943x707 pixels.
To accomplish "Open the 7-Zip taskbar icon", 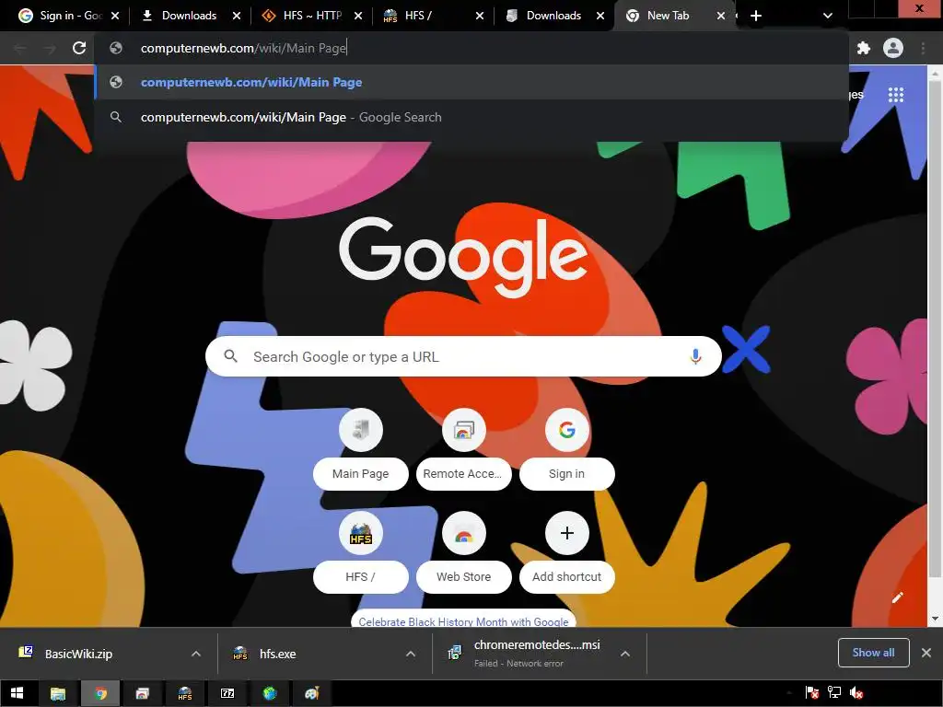I will (x=227, y=693).
